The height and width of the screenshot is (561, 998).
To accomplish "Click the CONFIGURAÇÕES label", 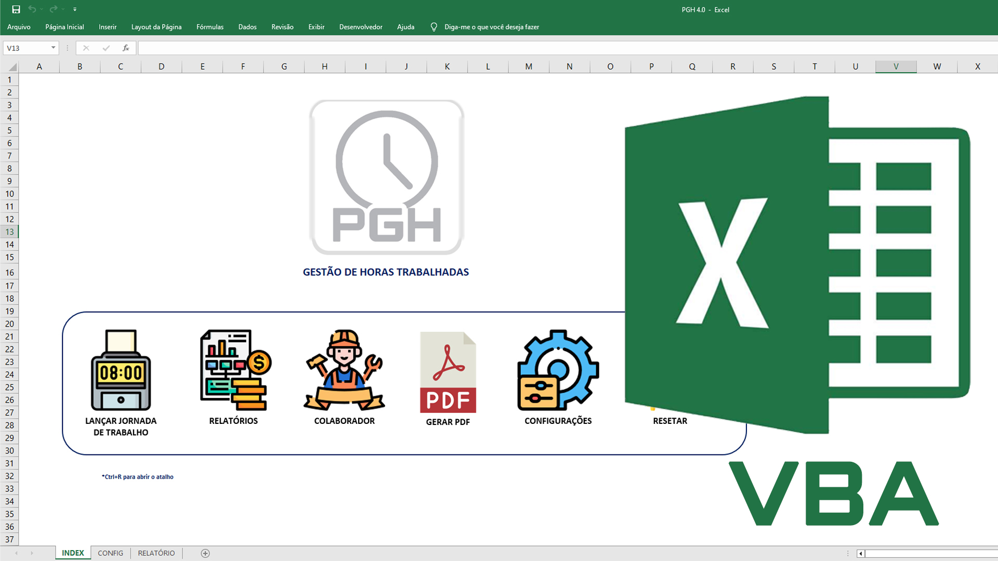I will [x=558, y=421].
